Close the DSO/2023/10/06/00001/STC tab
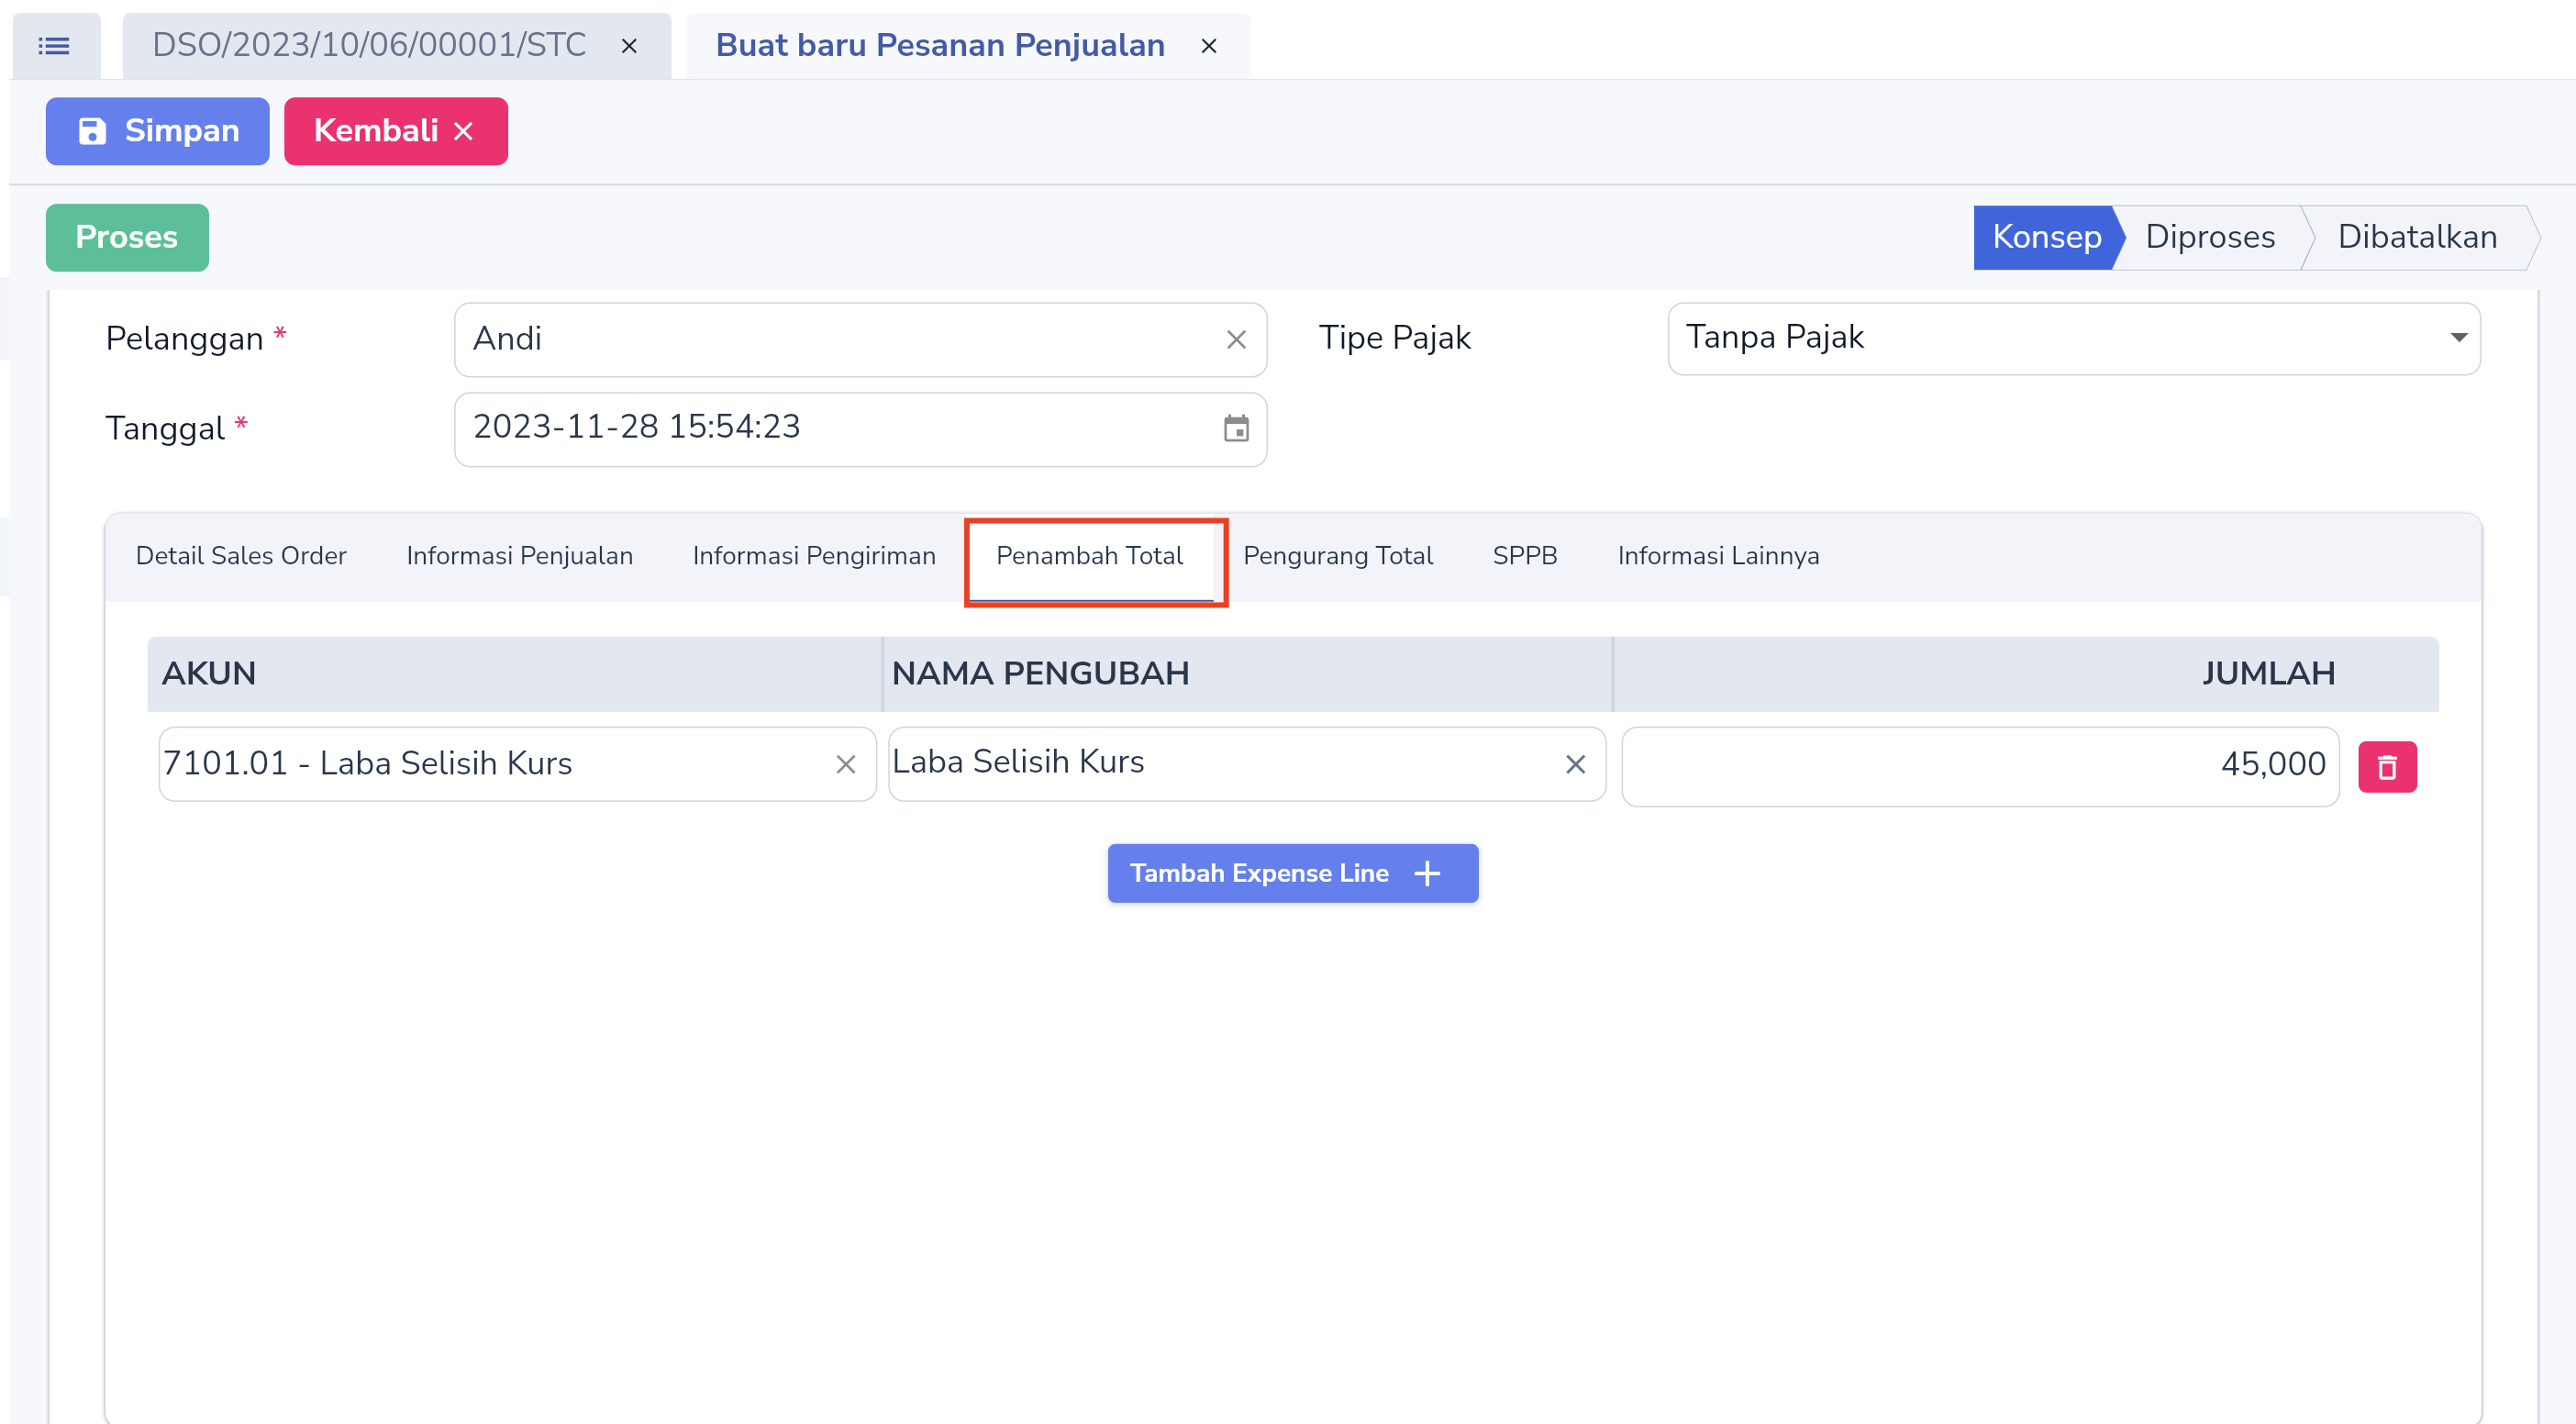 pos(629,46)
